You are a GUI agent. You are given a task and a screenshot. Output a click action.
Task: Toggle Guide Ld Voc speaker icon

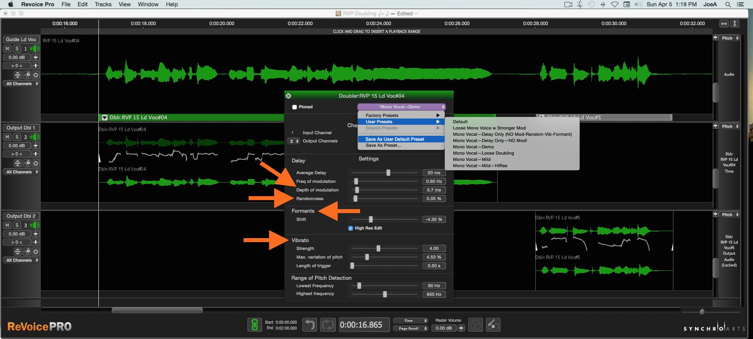tap(35, 49)
